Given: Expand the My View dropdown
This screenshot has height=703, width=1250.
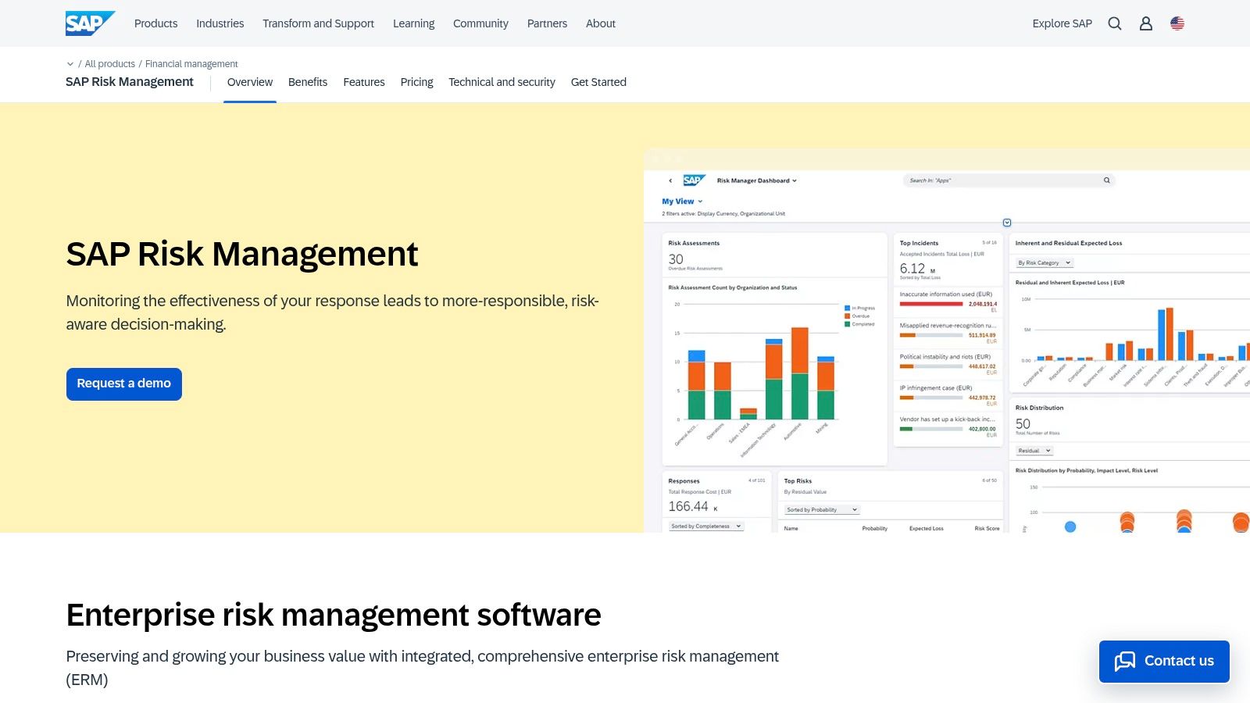Looking at the screenshot, I should point(681,201).
